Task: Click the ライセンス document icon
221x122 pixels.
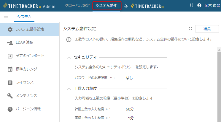Action: tap(10, 82)
